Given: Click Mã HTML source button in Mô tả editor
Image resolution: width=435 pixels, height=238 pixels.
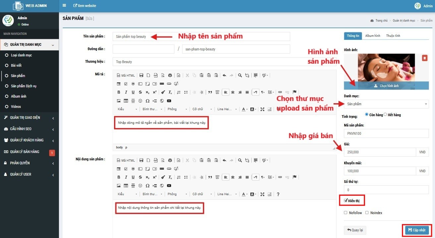Looking at the screenshot, I should pos(126,75).
